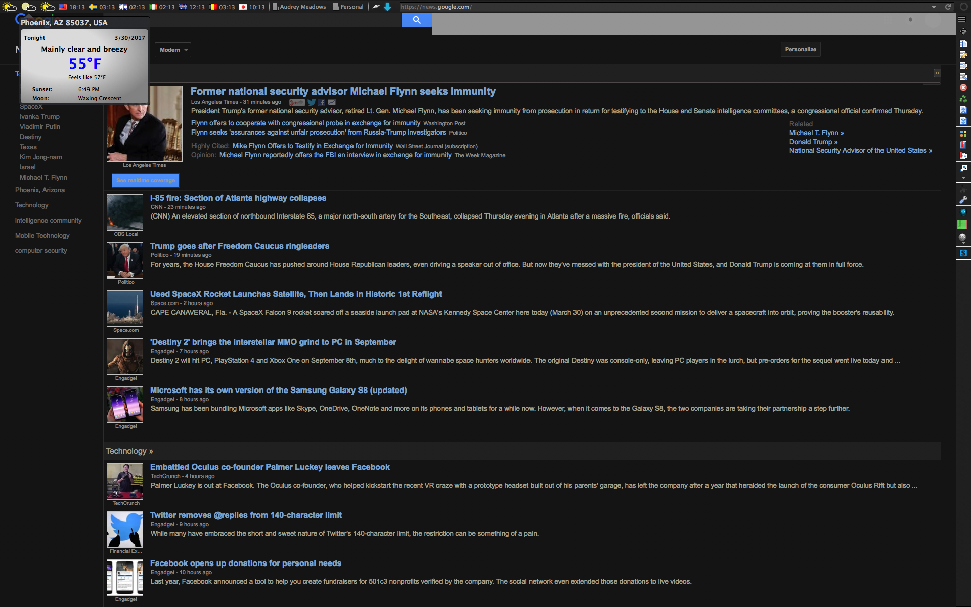Share Flynn article on Twitter
The height and width of the screenshot is (607, 971).
point(312,102)
